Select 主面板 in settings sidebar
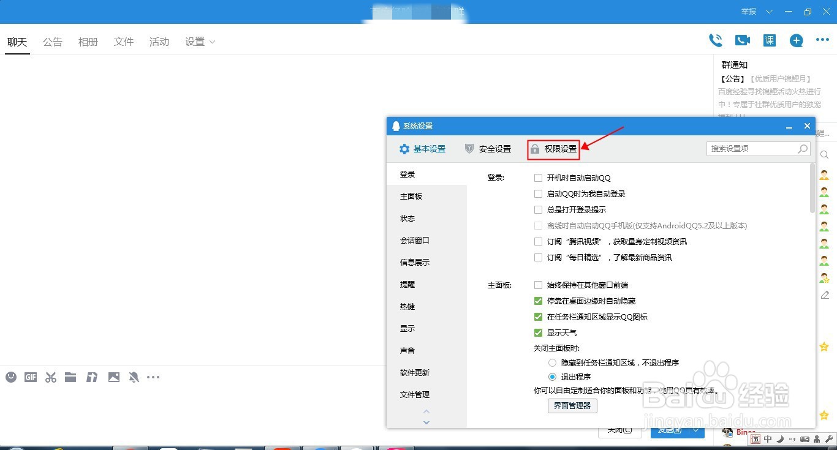 tap(426, 197)
